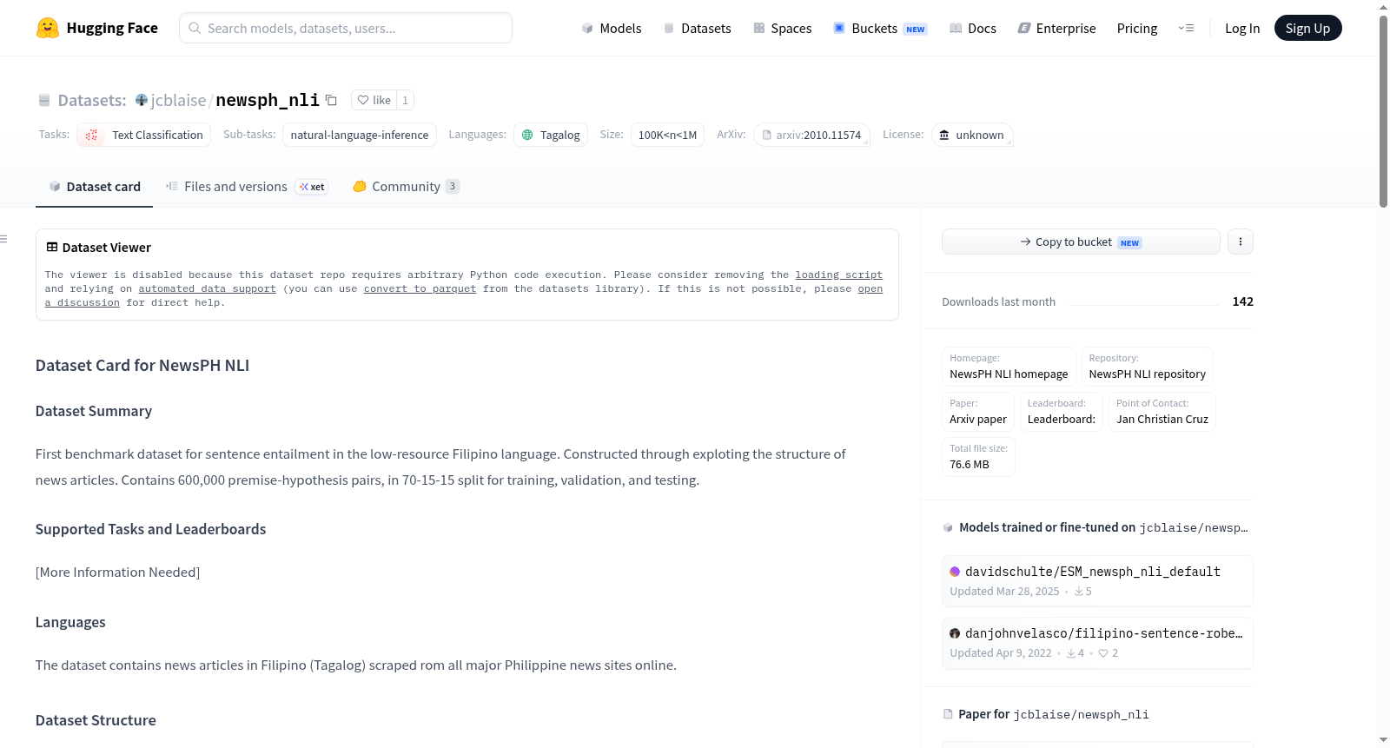Focus the search models input field

346,28
